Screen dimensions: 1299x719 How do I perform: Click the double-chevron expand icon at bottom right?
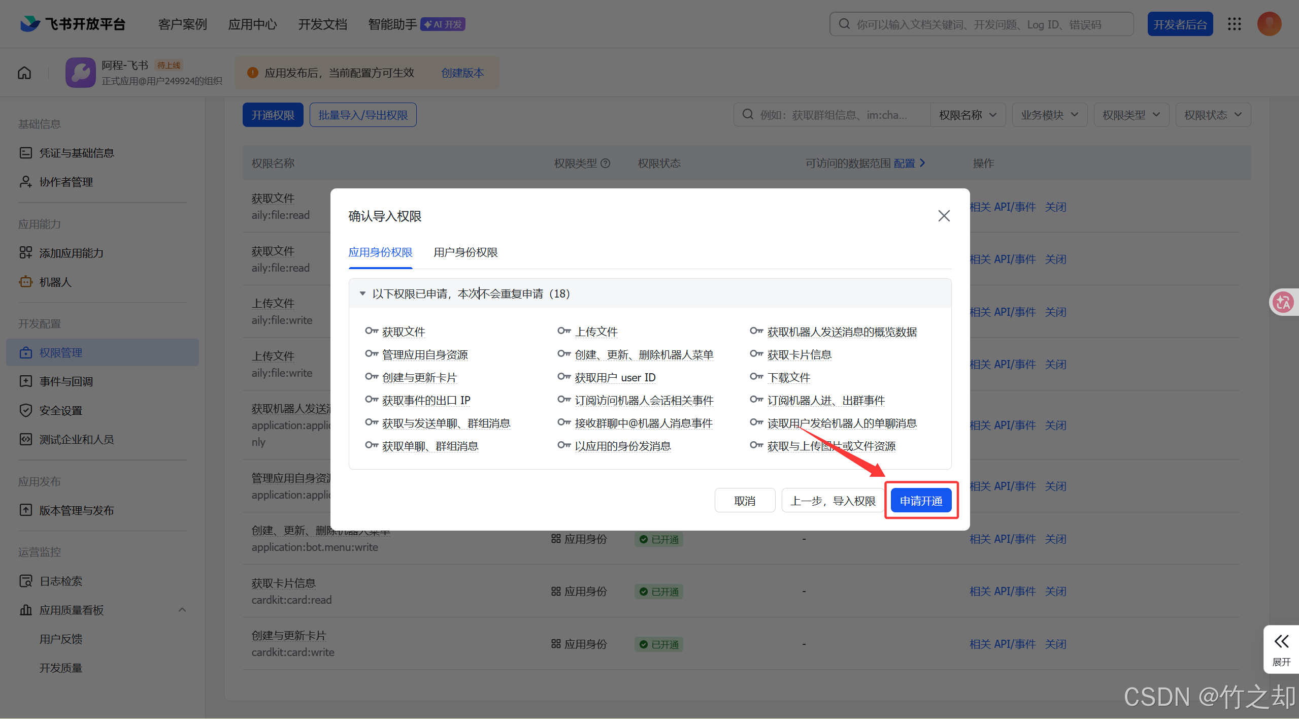coord(1281,642)
